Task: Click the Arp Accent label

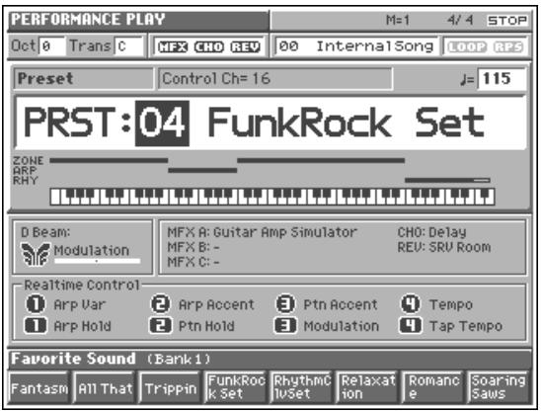Action: pos(216,304)
